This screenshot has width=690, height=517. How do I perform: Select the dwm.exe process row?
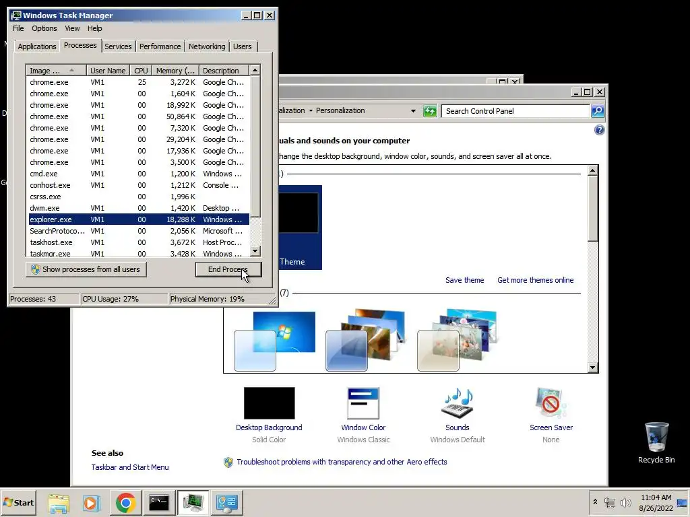point(139,208)
